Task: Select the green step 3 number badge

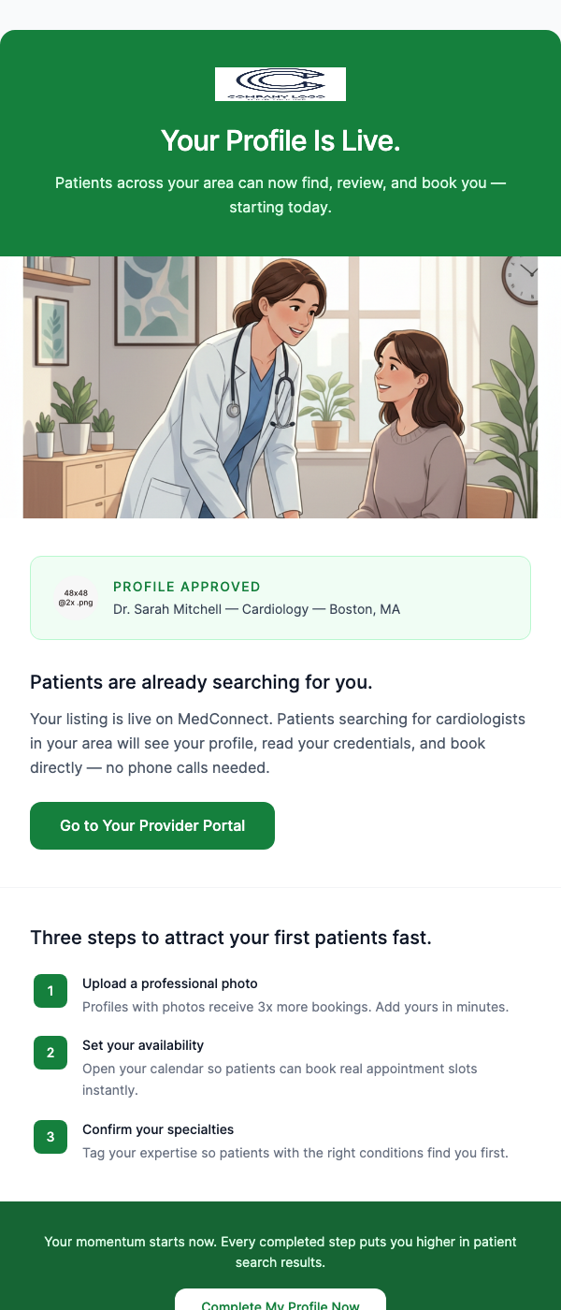Action: tap(50, 1137)
